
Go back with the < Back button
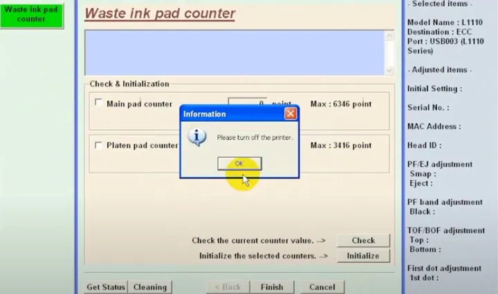click(228, 287)
